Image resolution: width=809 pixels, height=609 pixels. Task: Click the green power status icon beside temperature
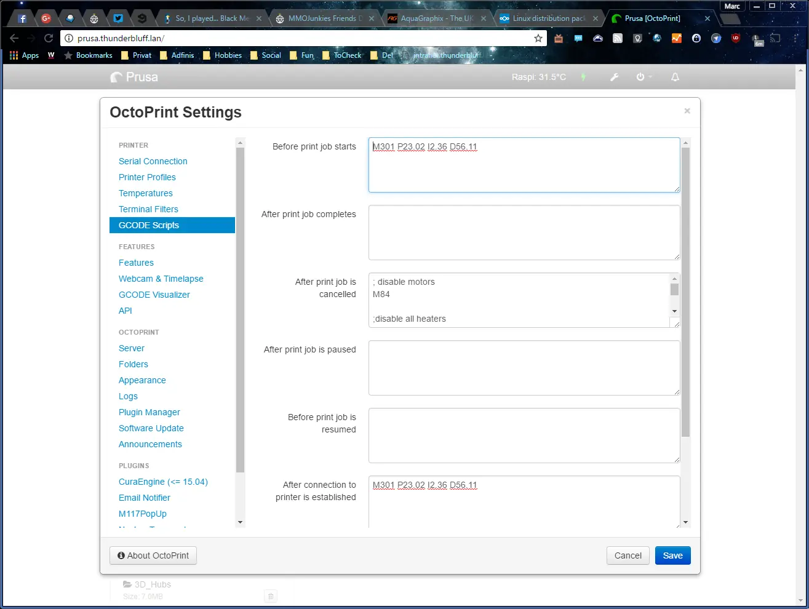point(583,77)
